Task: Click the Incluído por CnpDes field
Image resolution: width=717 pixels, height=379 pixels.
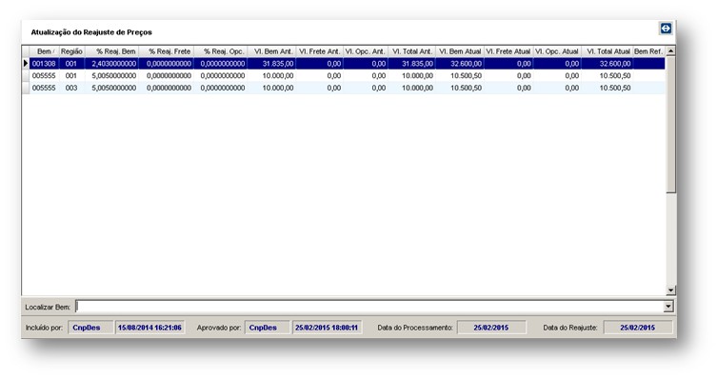Action: [x=90, y=328]
